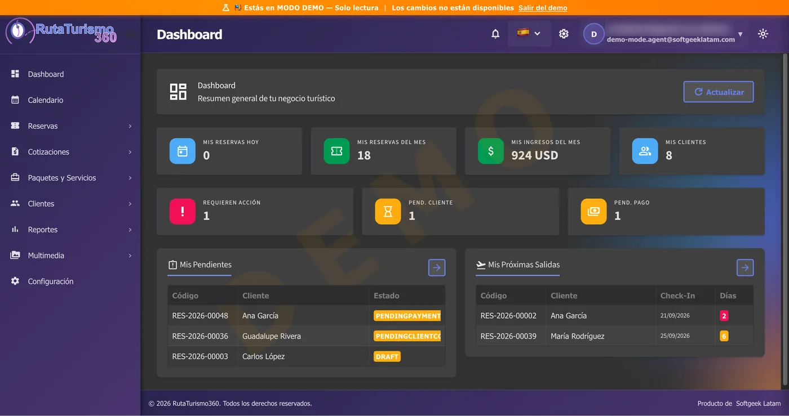Click the Multimedia gallery icon
The height and width of the screenshot is (416, 789).
tap(15, 255)
